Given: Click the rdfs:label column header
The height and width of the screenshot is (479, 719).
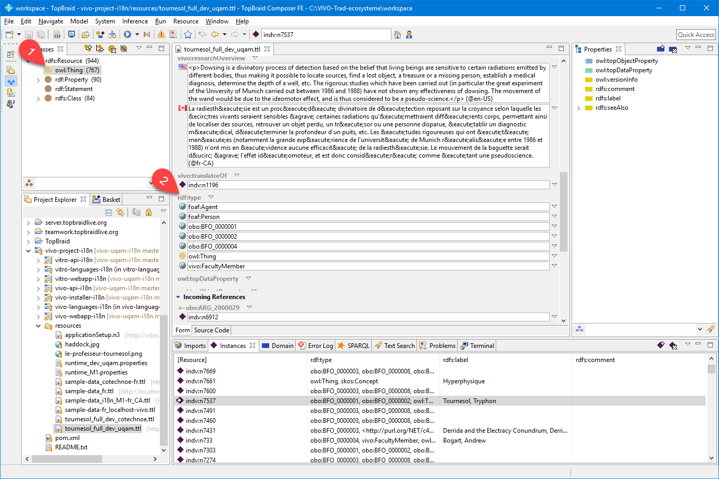Looking at the screenshot, I should pyautogui.click(x=456, y=360).
